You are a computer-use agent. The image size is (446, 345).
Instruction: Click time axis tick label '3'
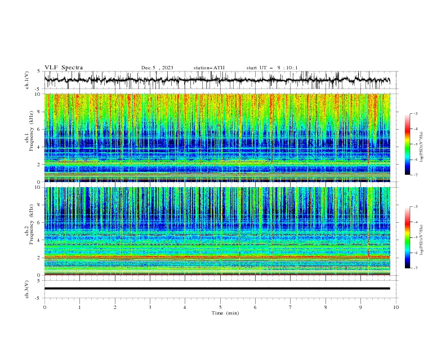[x=150, y=307]
